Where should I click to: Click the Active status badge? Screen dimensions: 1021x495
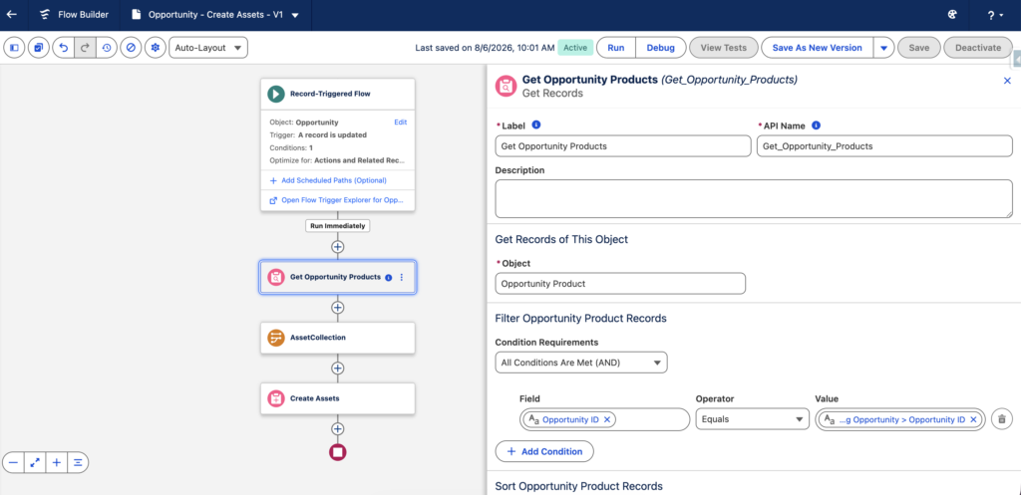[575, 48]
